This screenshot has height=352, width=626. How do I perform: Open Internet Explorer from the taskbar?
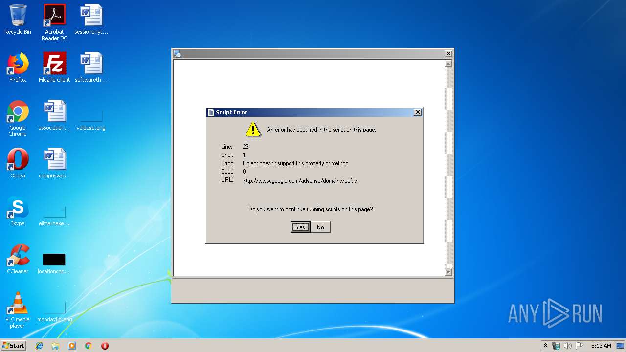tap(39, 346)
